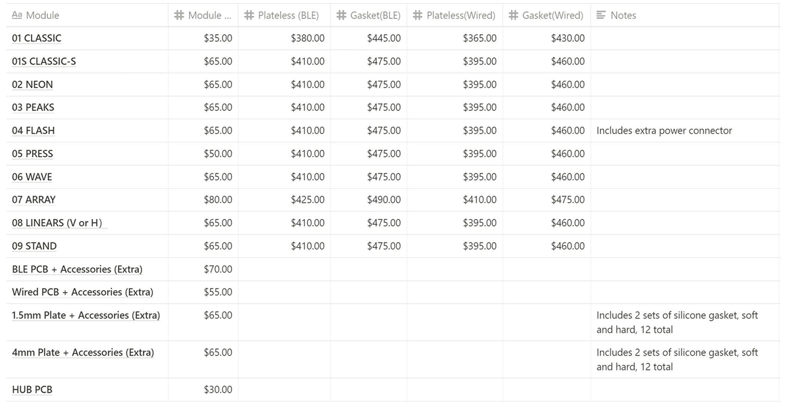Click the number icon on Module price column
788x407 pixels.
click(179, 15)
